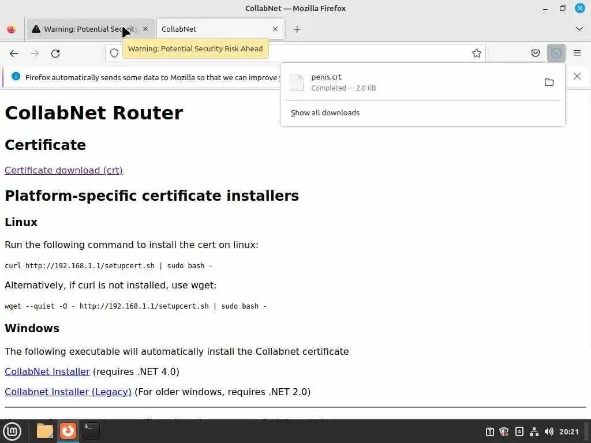
Task: Close the CollabNet tab
Action: (275, 29)
